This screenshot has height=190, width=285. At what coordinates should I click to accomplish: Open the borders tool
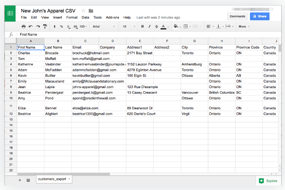pos(186,26)
